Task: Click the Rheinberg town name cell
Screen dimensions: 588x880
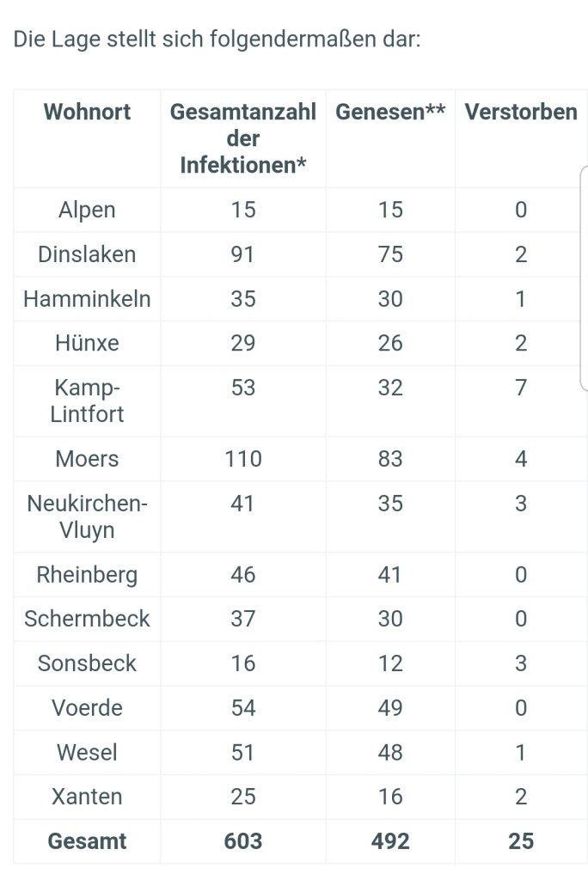Action: [87, 575]
